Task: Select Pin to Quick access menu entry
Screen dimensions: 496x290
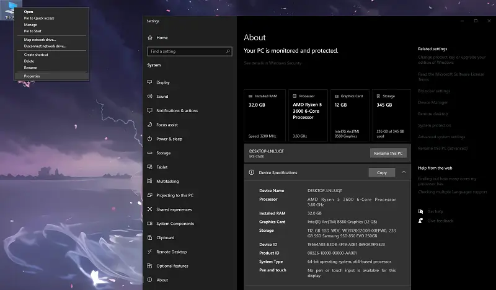Action: pyautogui.click(x=39, y=18)
